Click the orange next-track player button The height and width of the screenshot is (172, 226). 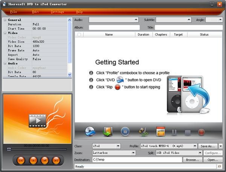point(56,160)
